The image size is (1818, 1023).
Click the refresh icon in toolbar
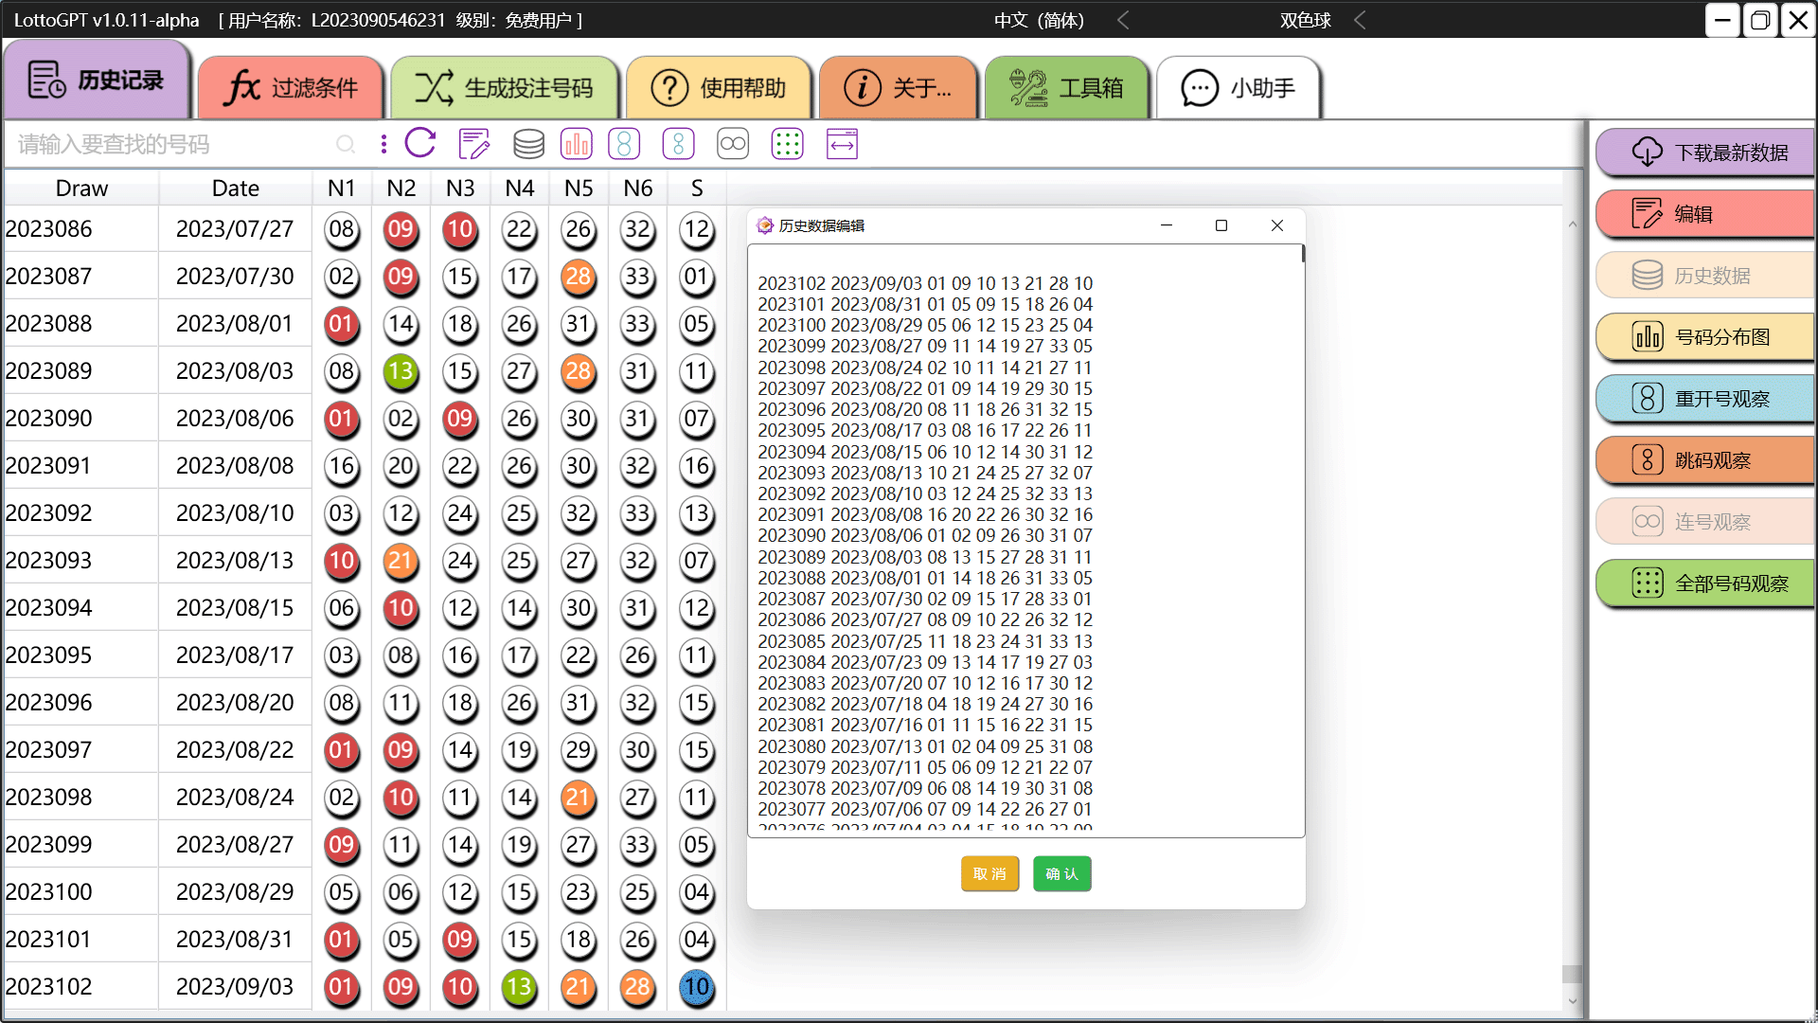(x=420, y=144)
